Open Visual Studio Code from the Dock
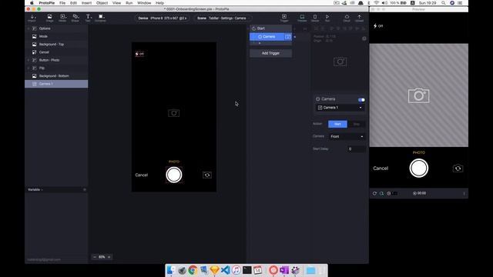This screenshot has width=493, height=277. pyautogui.click(x=226, y=270)
